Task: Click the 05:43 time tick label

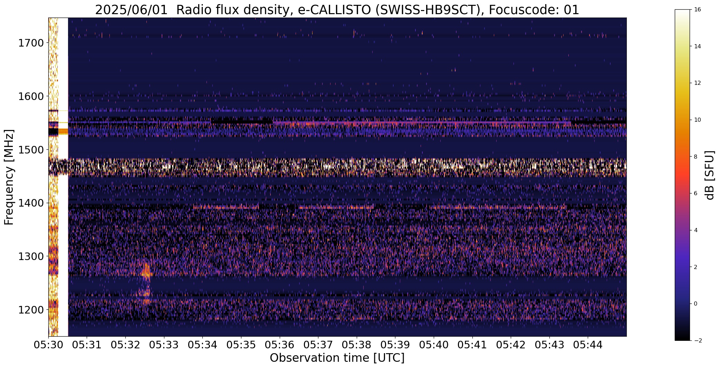Action: pyautogui.click(x=550, y=345)
